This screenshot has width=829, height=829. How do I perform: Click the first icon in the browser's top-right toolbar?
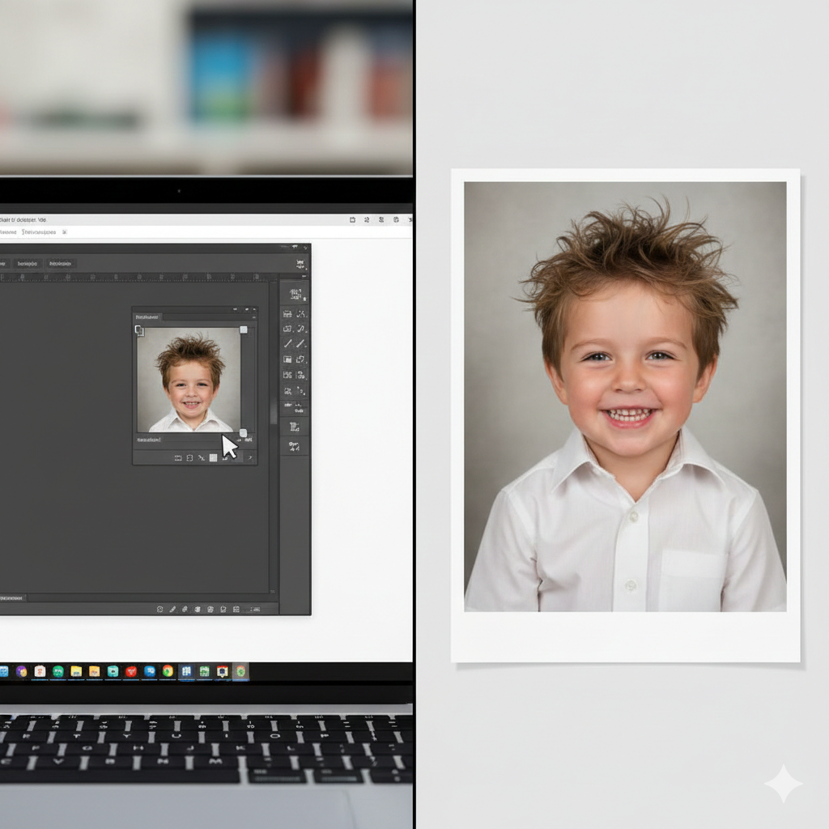pyautogui.click(x=353, y=219)
